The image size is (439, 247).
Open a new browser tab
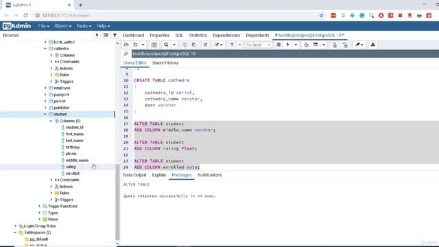tap(81, 5)
